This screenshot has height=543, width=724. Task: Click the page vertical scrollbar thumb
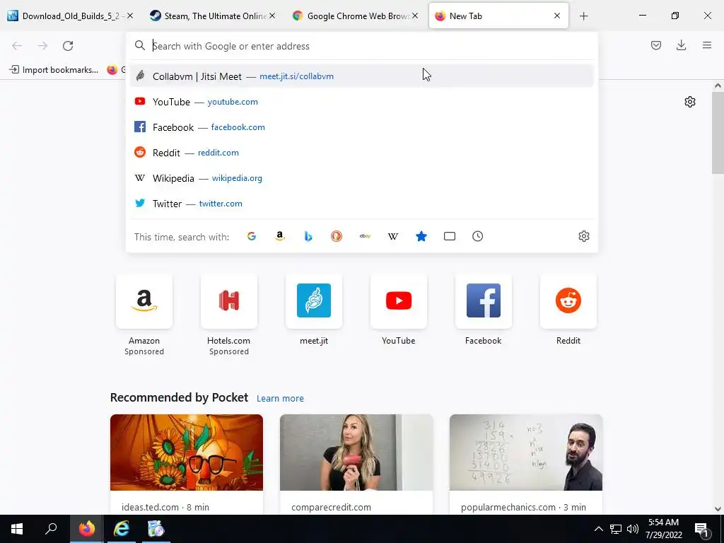pyautogui.click(x=718, y=132)
